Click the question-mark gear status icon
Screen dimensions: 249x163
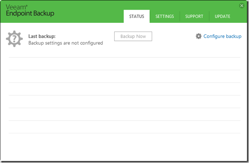coord(14,39)
